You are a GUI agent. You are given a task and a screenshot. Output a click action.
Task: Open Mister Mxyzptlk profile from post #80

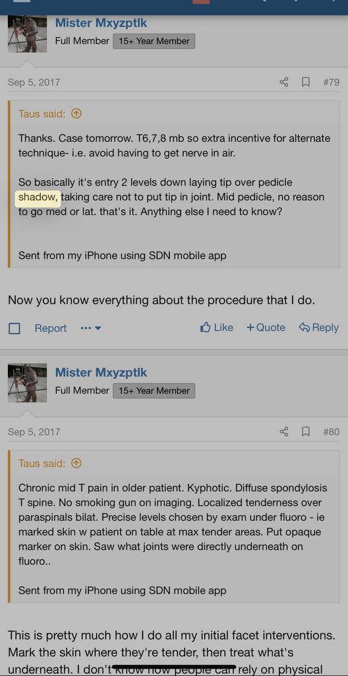point(101,372)
